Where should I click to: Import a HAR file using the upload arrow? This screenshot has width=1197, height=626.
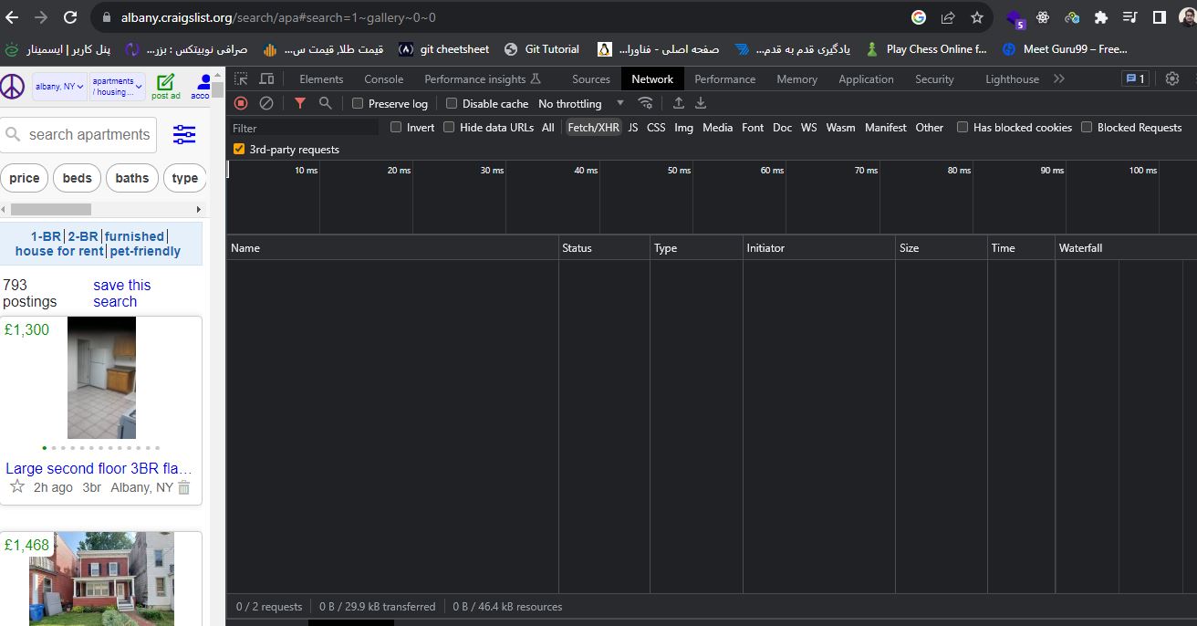(679, 103)
